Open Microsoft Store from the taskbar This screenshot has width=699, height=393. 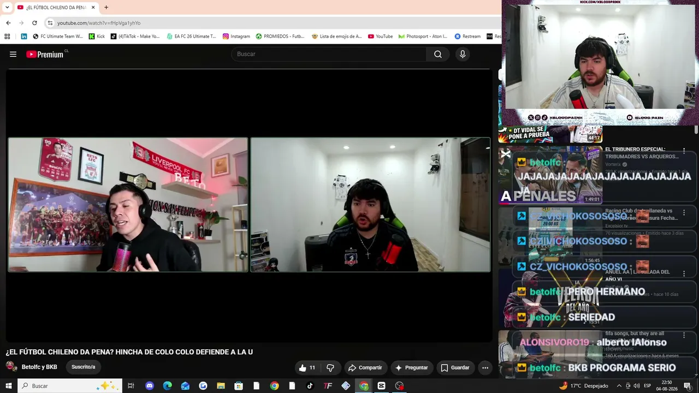click(x=239, y=386)
